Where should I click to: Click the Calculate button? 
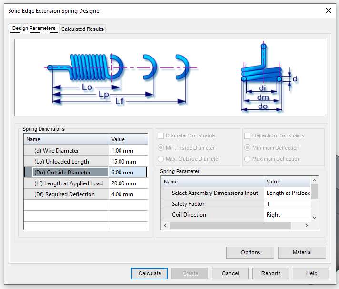(x=150, y=273)
